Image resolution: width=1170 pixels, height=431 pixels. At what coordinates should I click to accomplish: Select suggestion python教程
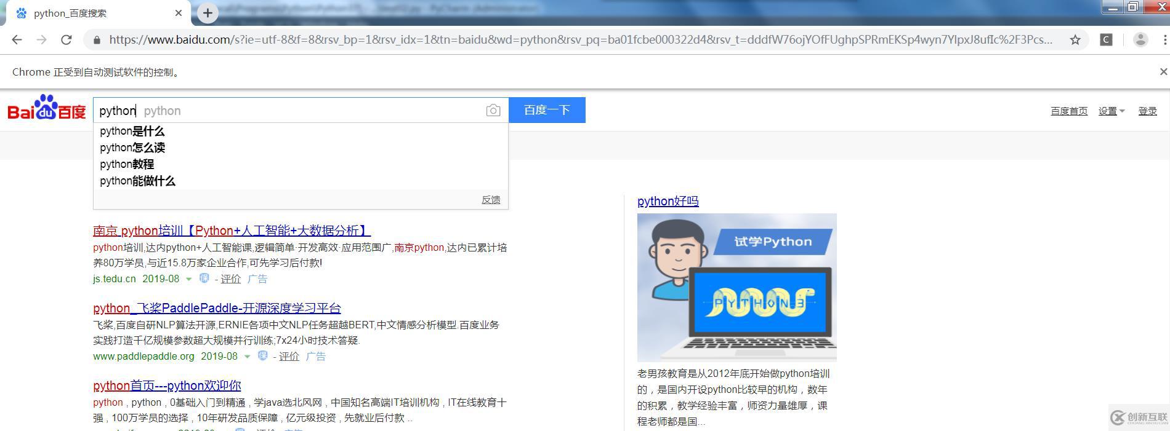coord(301,165)
